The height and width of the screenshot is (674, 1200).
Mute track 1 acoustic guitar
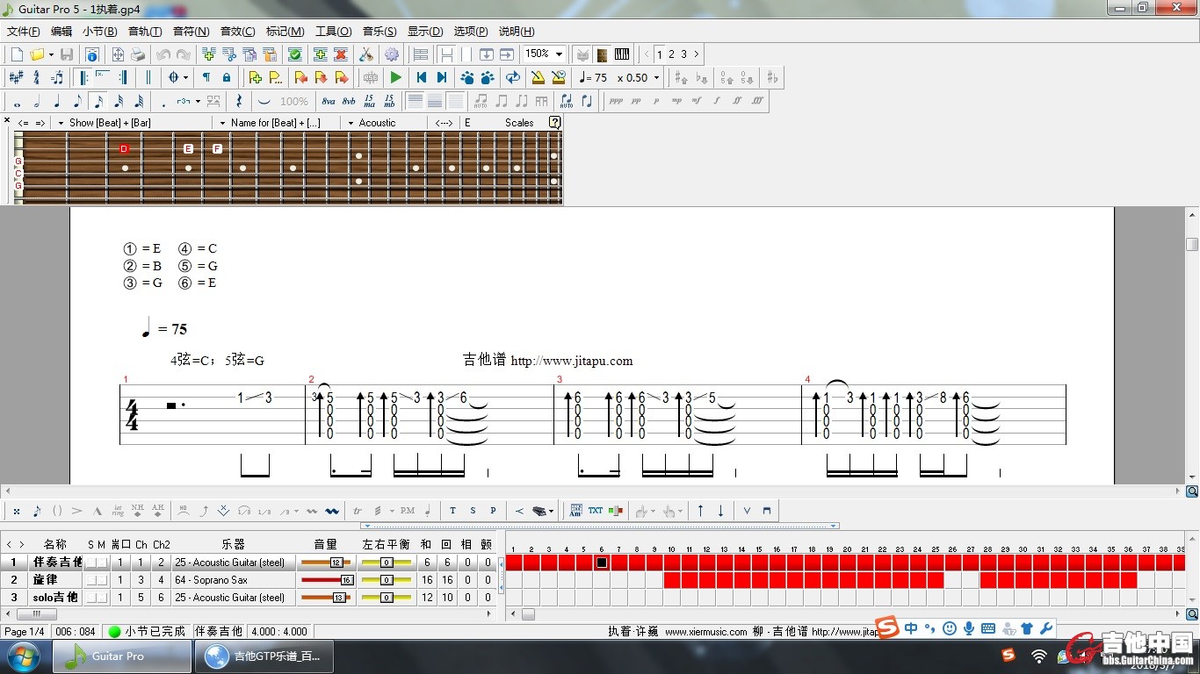pyautogui.click(x=102, y=563)
